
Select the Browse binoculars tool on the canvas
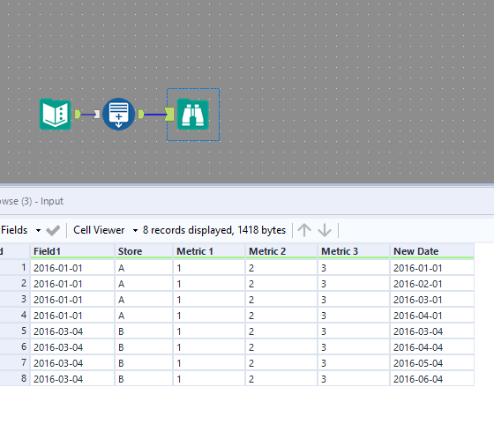point(193,115)
